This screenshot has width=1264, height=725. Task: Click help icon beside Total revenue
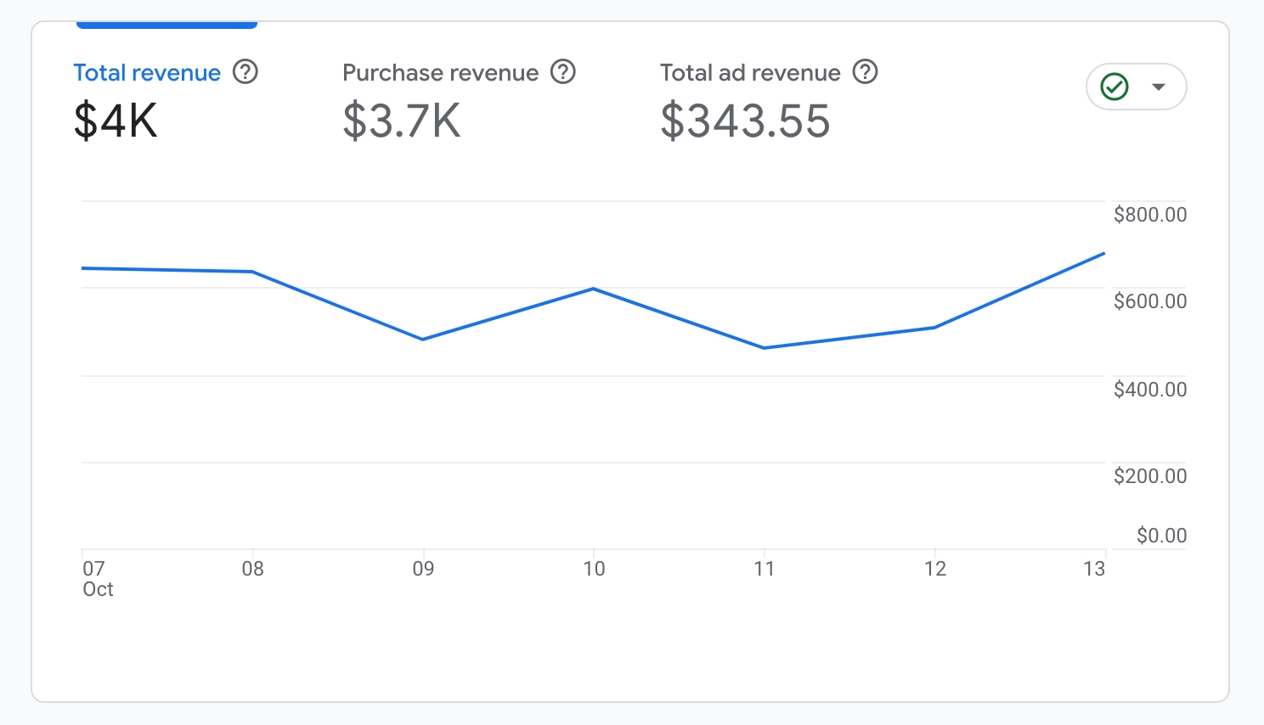tap(245, 72)
